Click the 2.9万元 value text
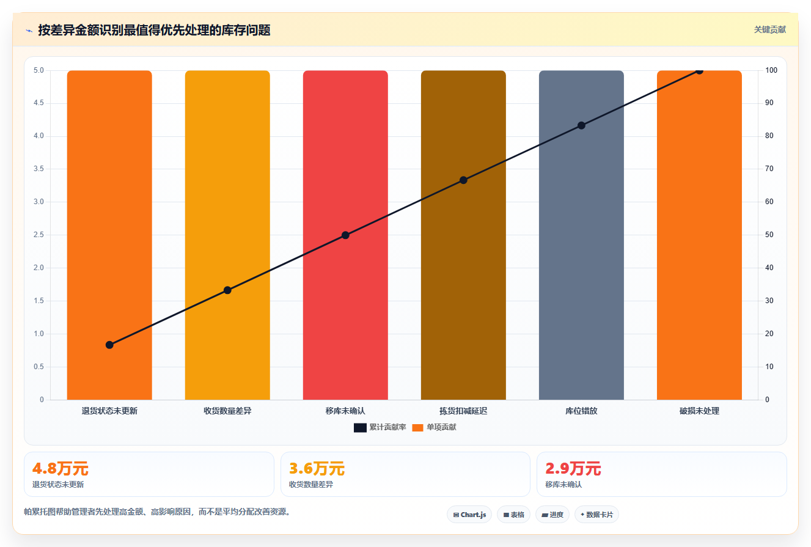The image size is (811, 547). [x=573, y=469]
